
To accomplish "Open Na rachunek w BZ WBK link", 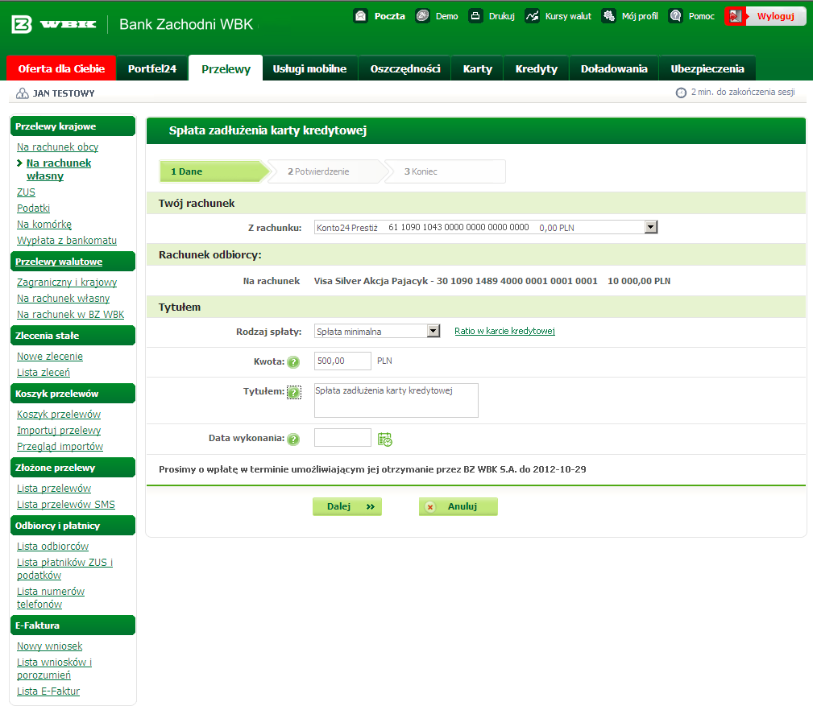I will [71, 314].
